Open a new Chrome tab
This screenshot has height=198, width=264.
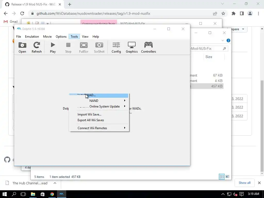pos(70,4)
